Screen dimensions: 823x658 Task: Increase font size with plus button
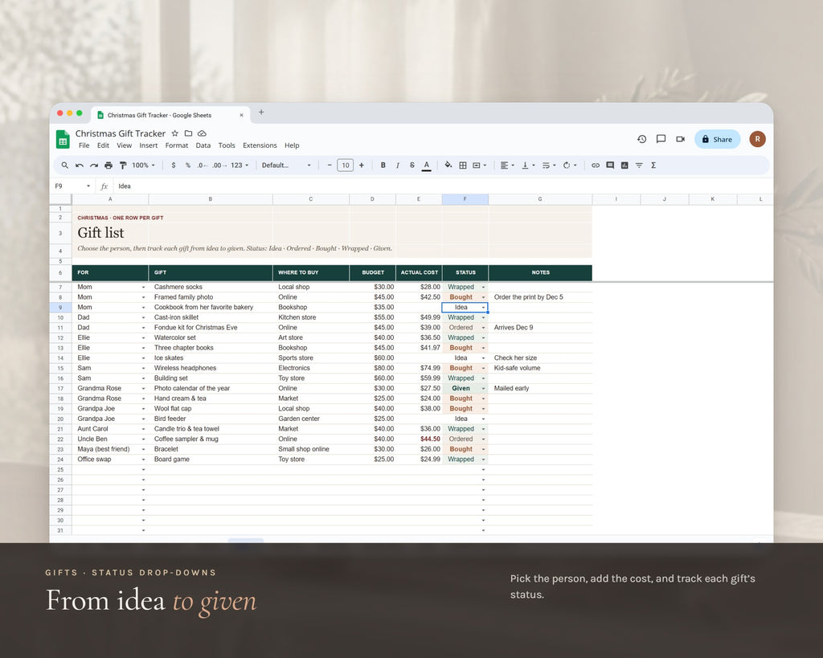pyautogui.click(x=361, y=166)
